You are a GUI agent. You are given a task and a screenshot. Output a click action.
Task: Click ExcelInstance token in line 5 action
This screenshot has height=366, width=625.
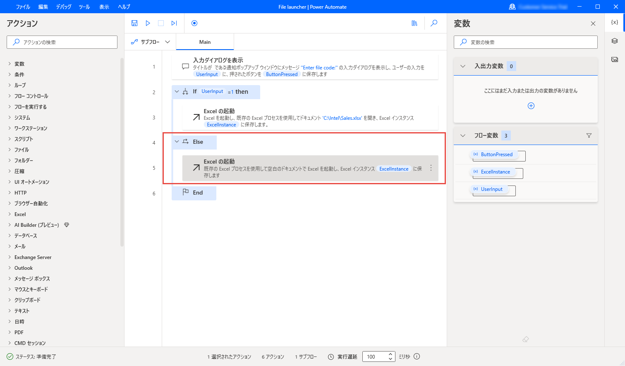pos(394,169)
